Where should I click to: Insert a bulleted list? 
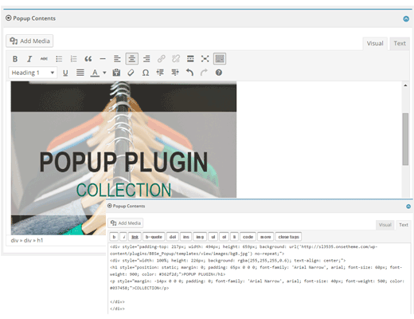(x=59, y=59)
